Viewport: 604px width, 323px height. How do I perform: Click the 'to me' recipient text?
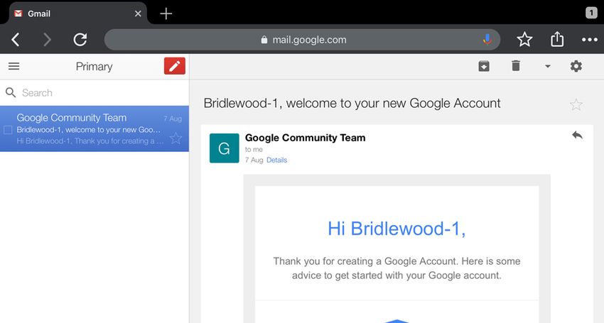pyautogui.click(x=254, y=149)
